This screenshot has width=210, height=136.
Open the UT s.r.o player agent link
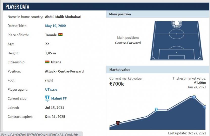51,89
